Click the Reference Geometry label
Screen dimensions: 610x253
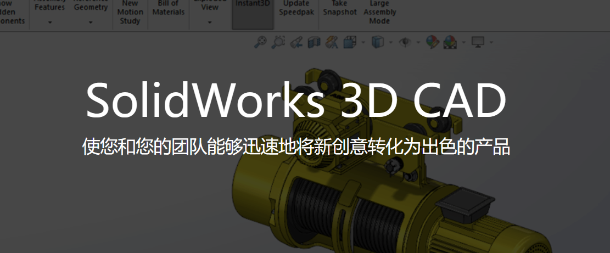click(x=91, y=4)
